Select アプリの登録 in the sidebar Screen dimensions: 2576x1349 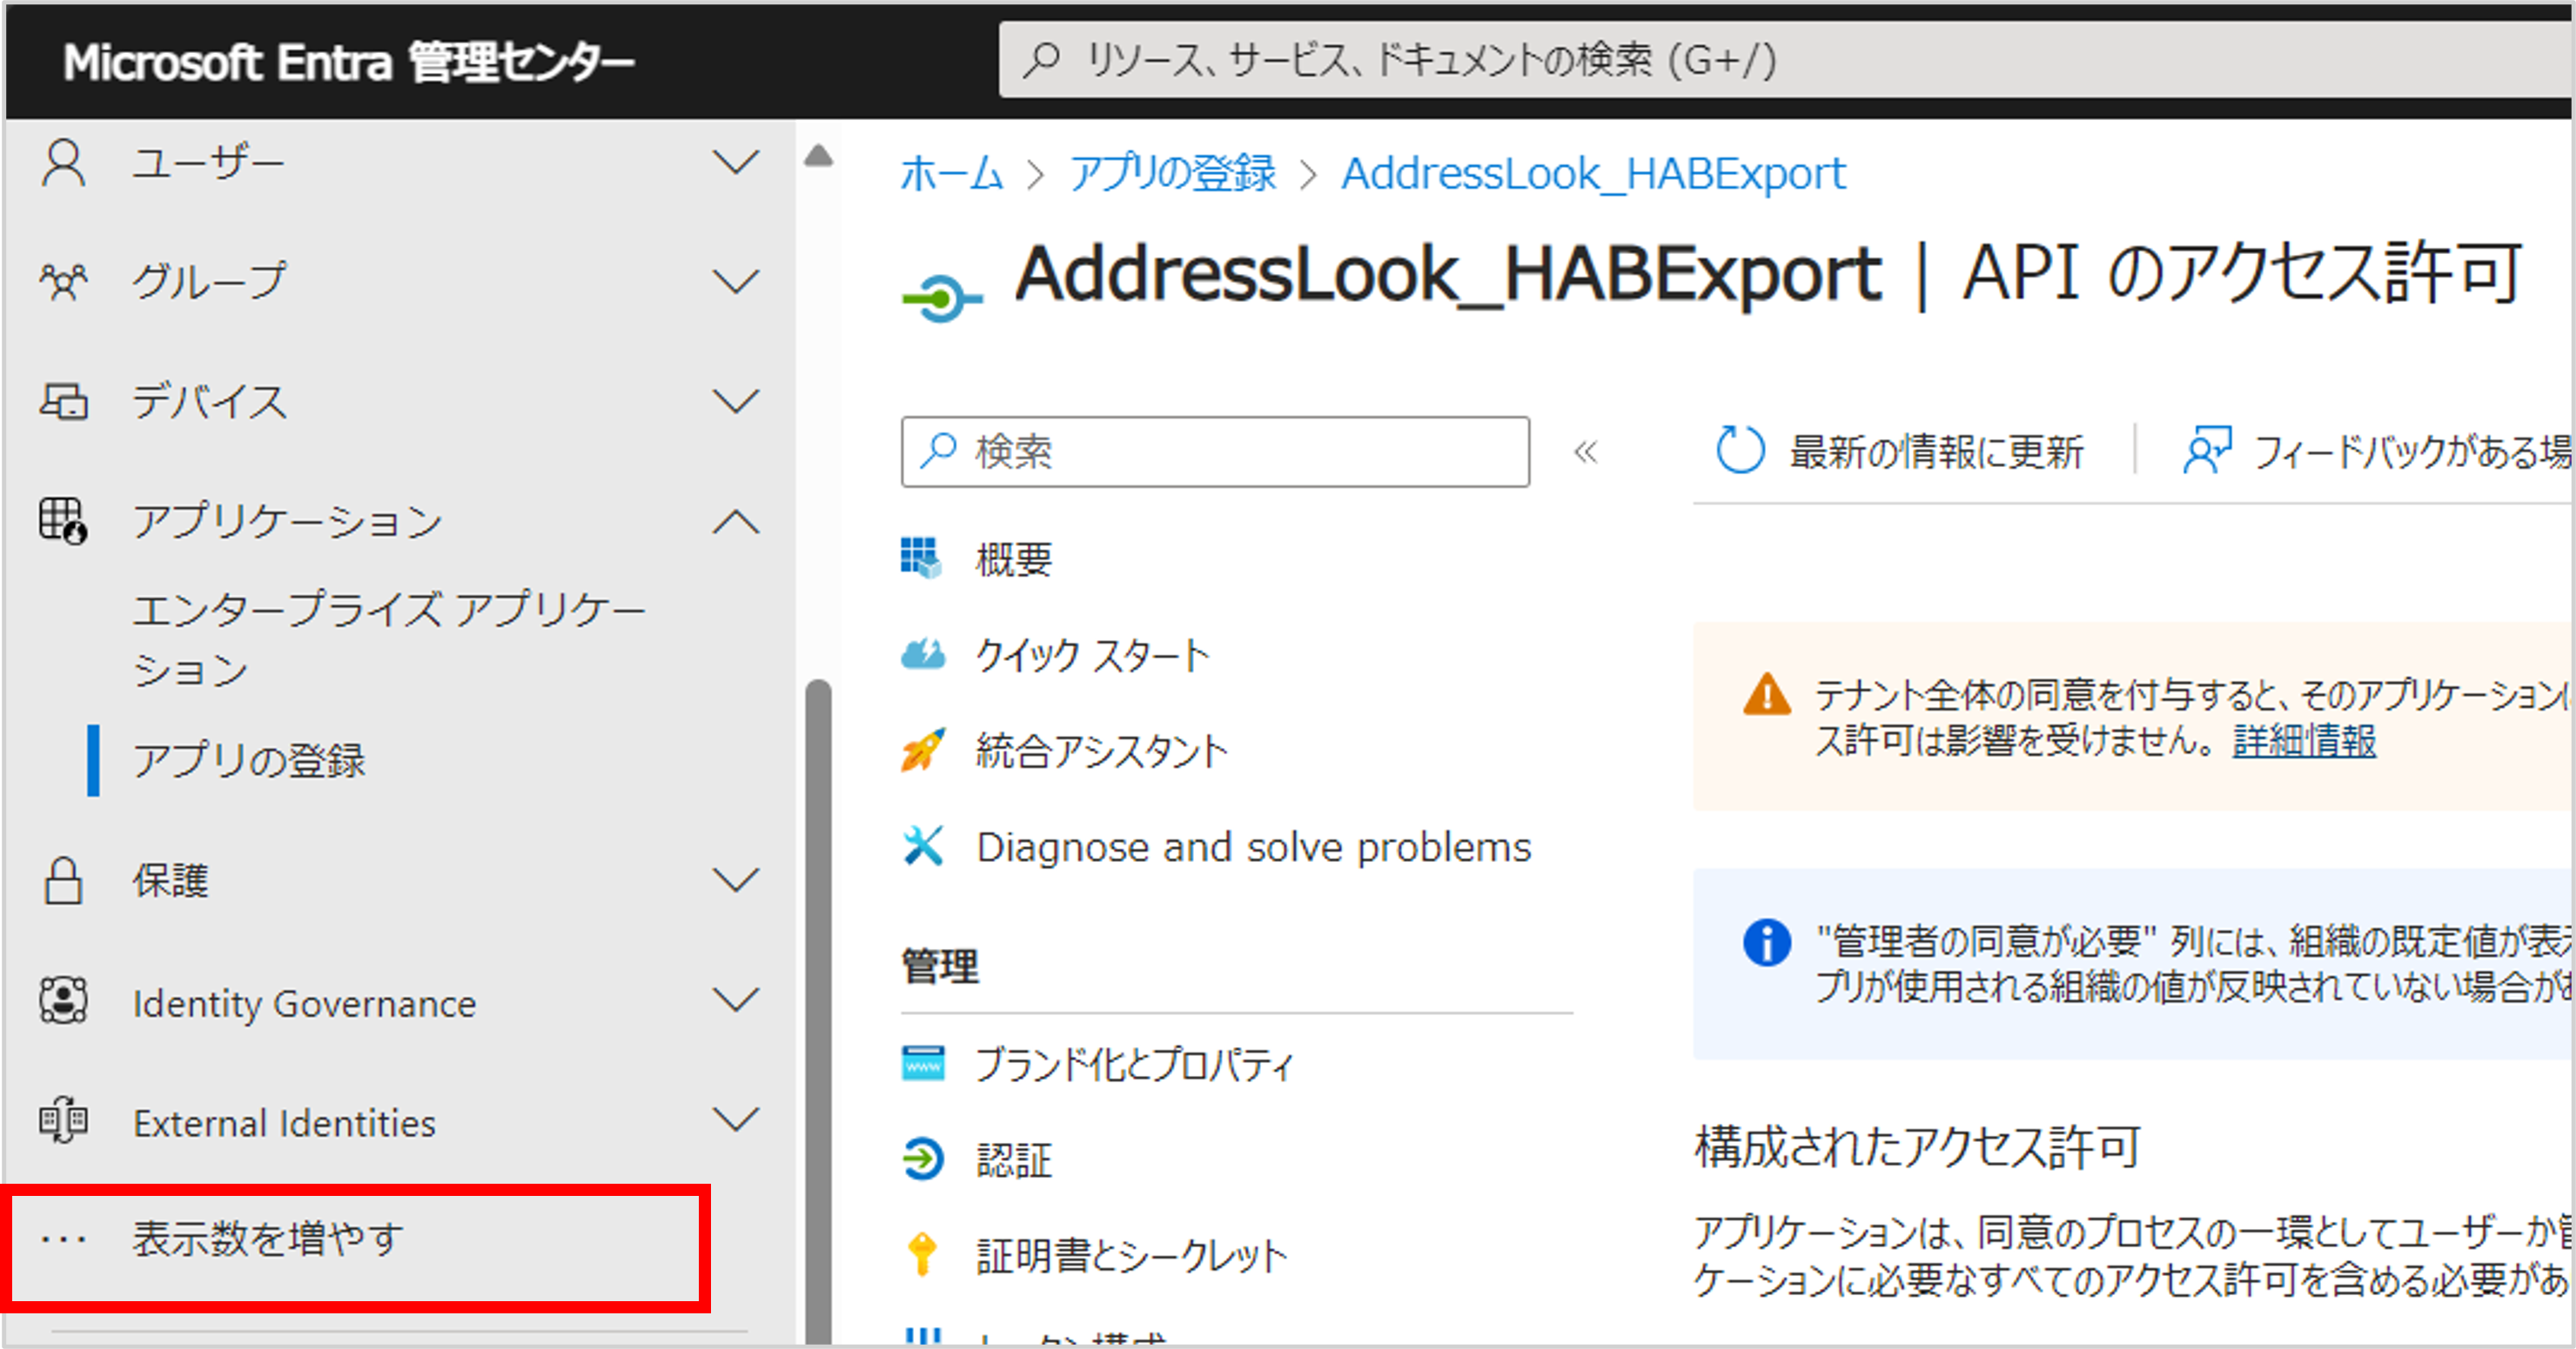click(x=250, y=761)
